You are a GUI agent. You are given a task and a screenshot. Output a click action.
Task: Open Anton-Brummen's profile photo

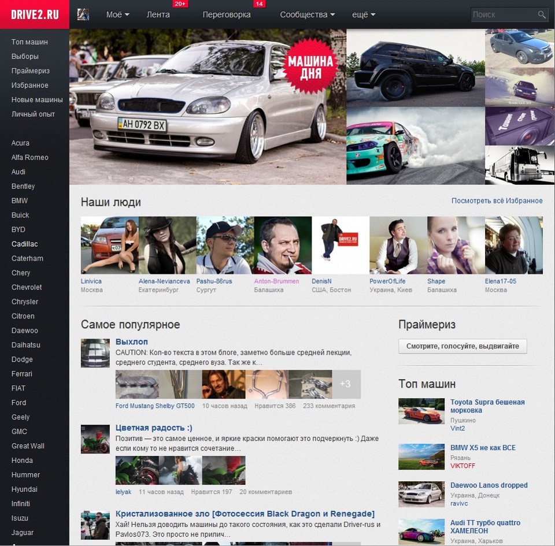point(283,245)
